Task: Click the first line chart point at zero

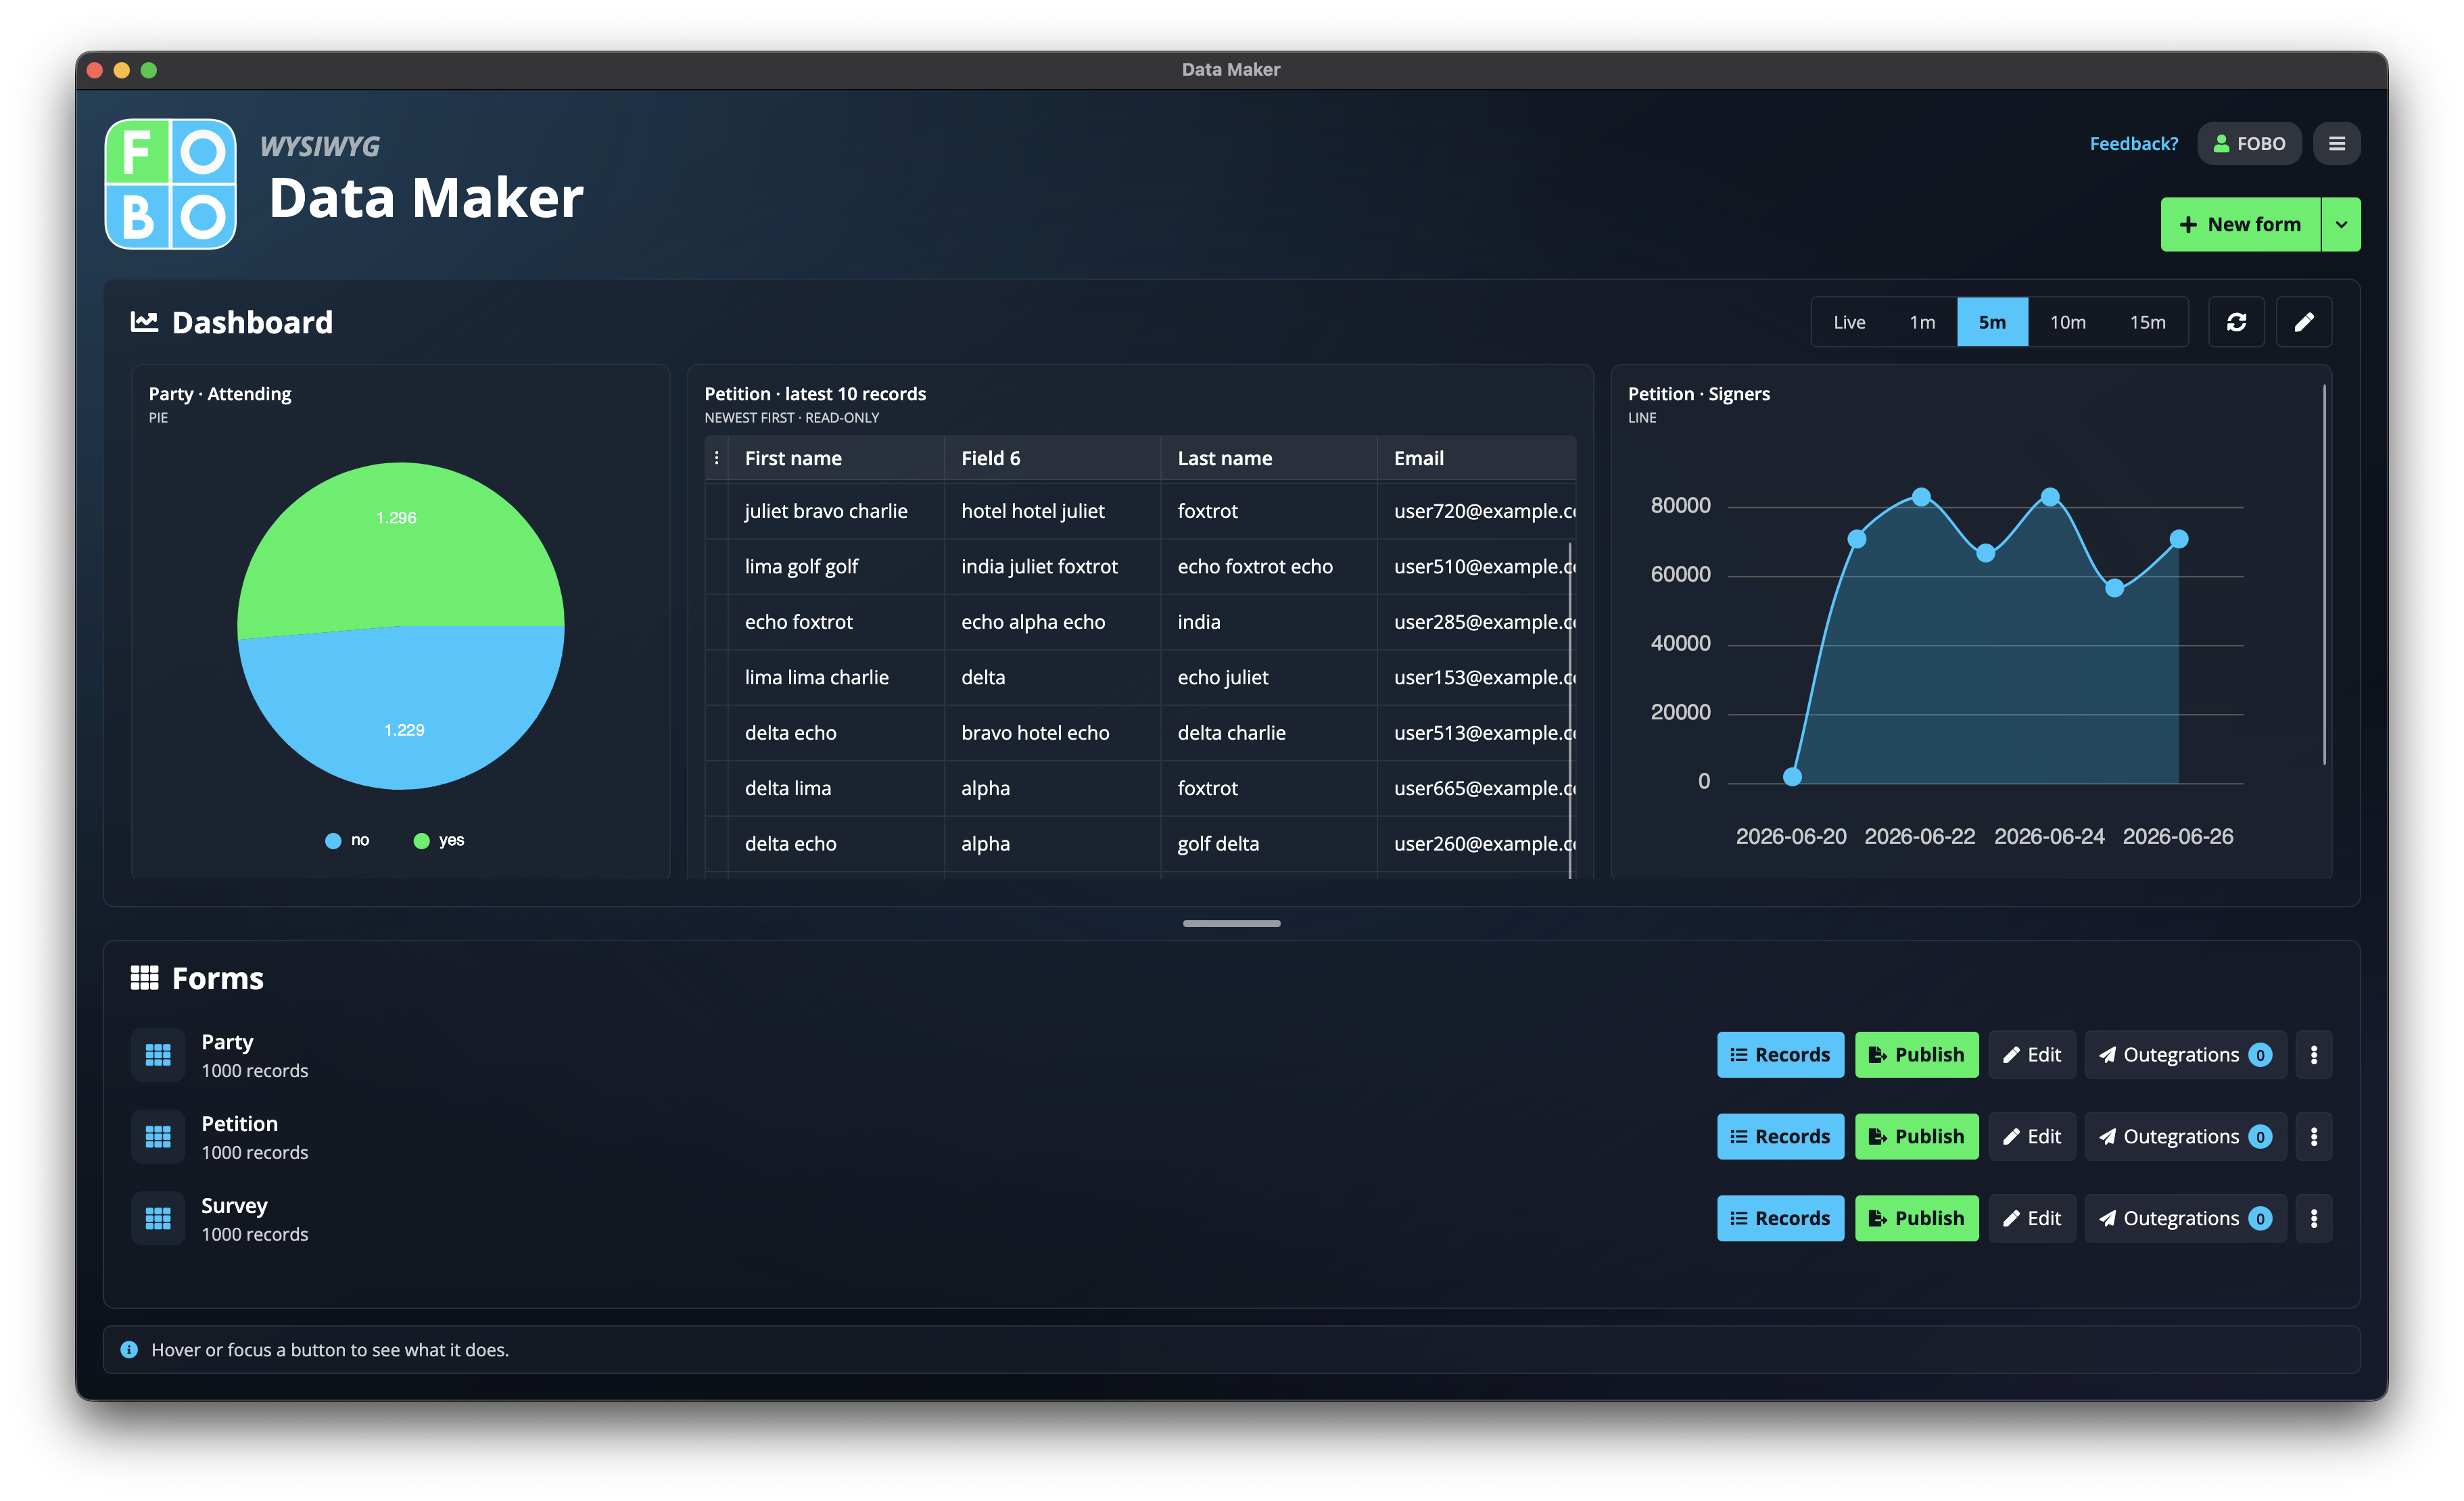Action: (1792, 777)
